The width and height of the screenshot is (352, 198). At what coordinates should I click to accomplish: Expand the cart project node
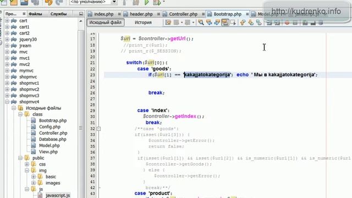pyautogui.click(x=7, y=21)
